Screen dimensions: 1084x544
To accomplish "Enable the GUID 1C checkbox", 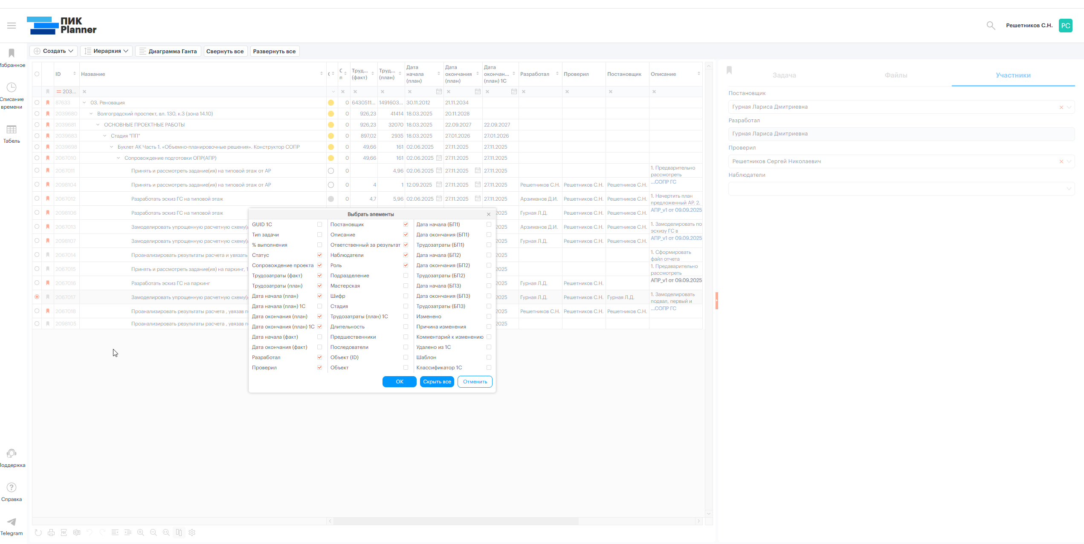I will 319,225.
